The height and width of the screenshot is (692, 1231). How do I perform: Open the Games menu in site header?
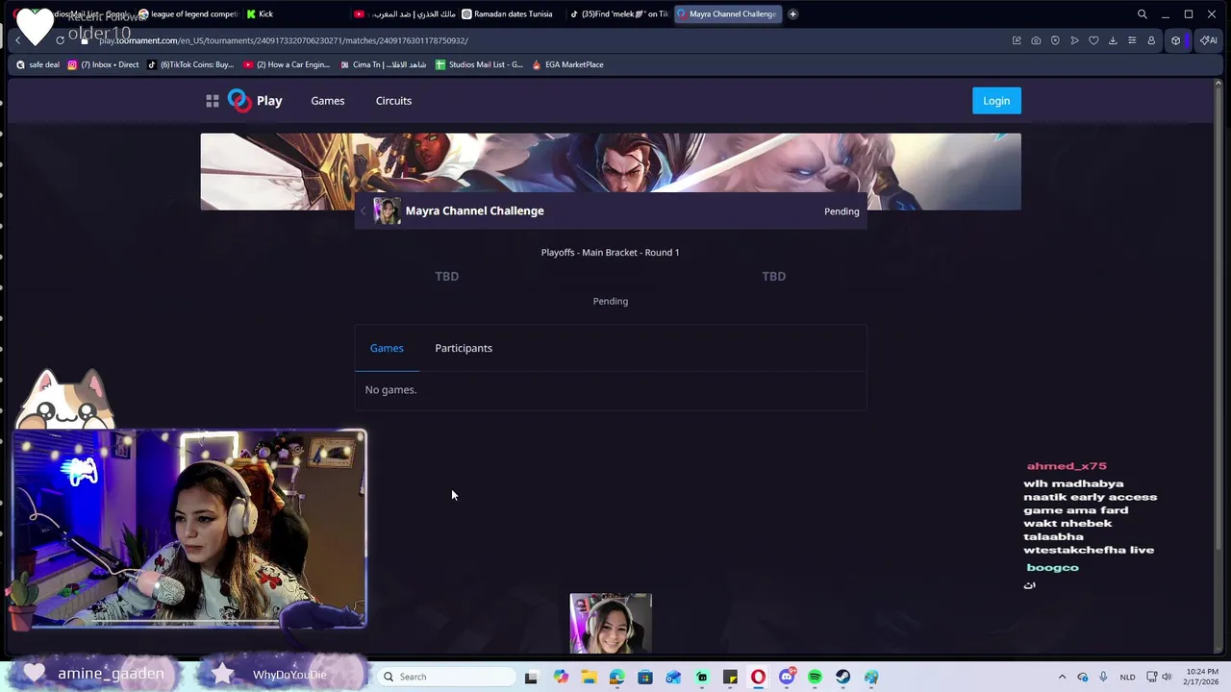coord(328,101)
